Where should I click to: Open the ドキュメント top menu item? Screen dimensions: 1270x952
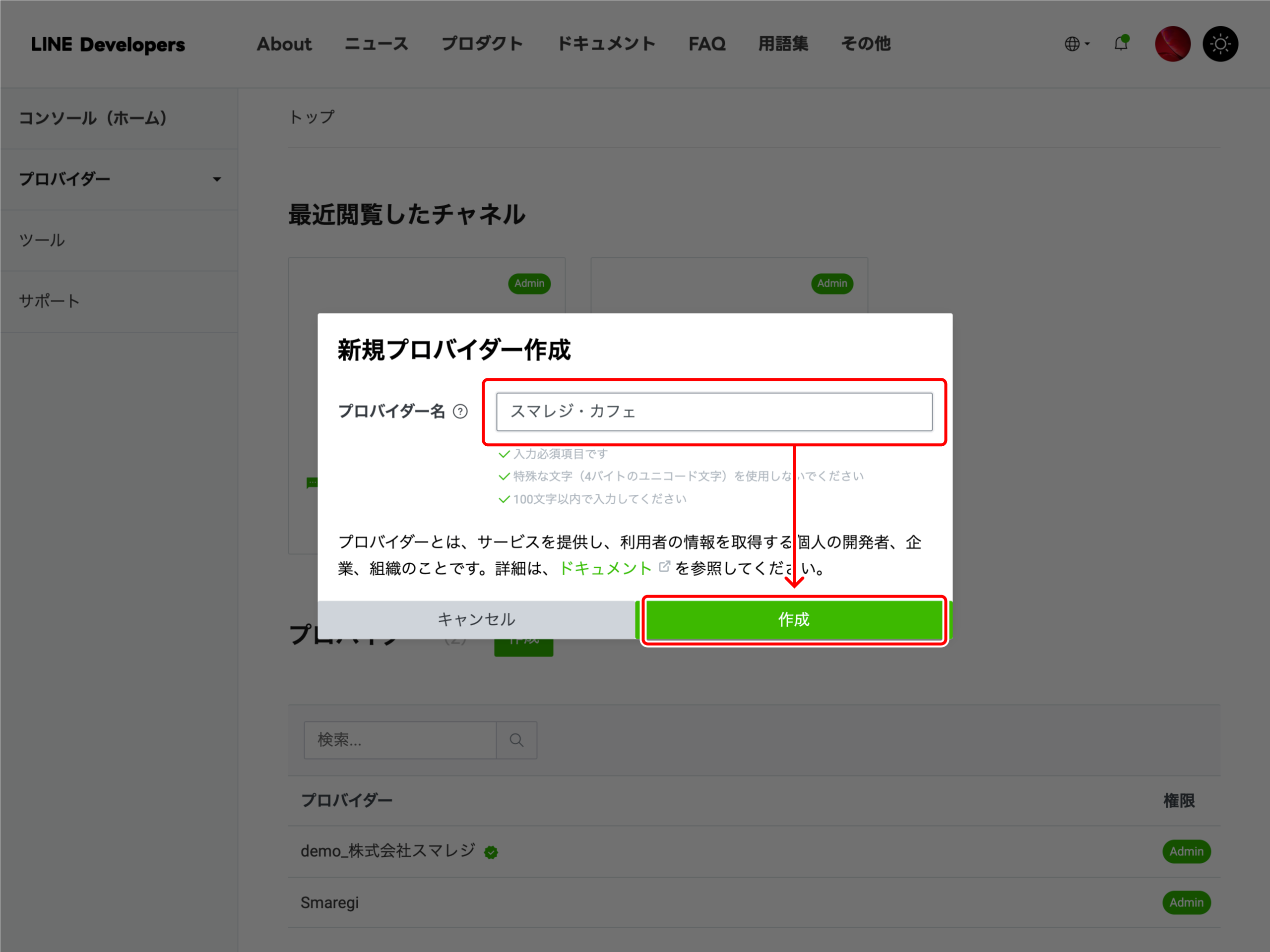(606, 44)
